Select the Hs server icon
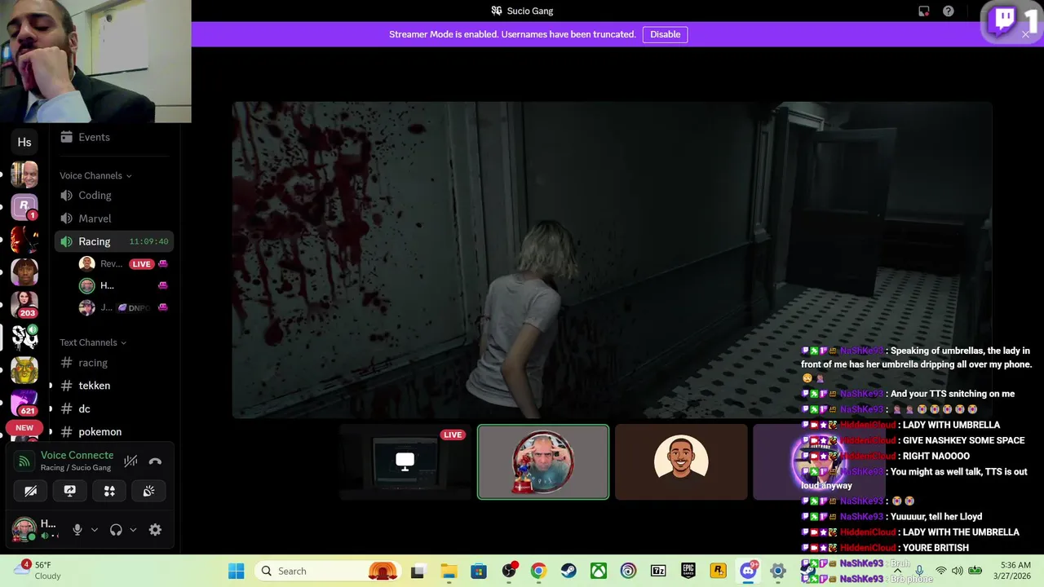Screen dimensions: 1044x587 [24, 142]
